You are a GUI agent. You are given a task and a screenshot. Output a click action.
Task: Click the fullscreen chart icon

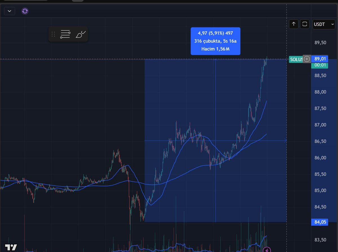pos(304,24)
